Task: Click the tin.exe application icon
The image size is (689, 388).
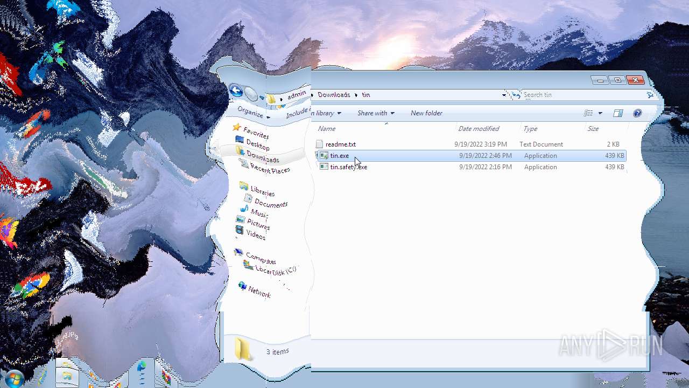Action: pos(324,156)
